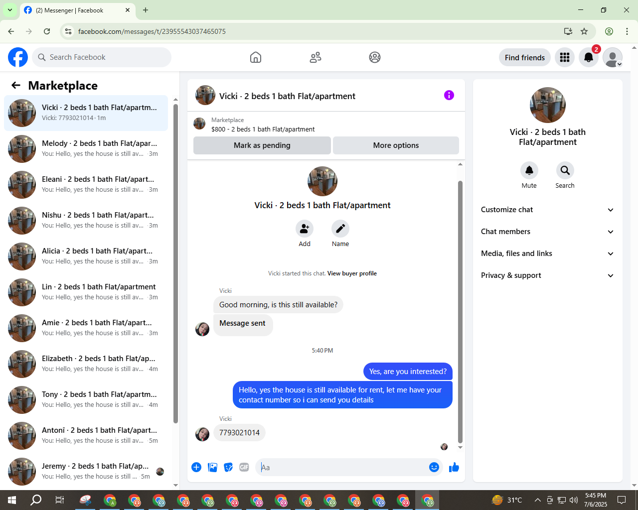
Task: Open the Chrome profile icon
Action: click(x=609, y=31)
